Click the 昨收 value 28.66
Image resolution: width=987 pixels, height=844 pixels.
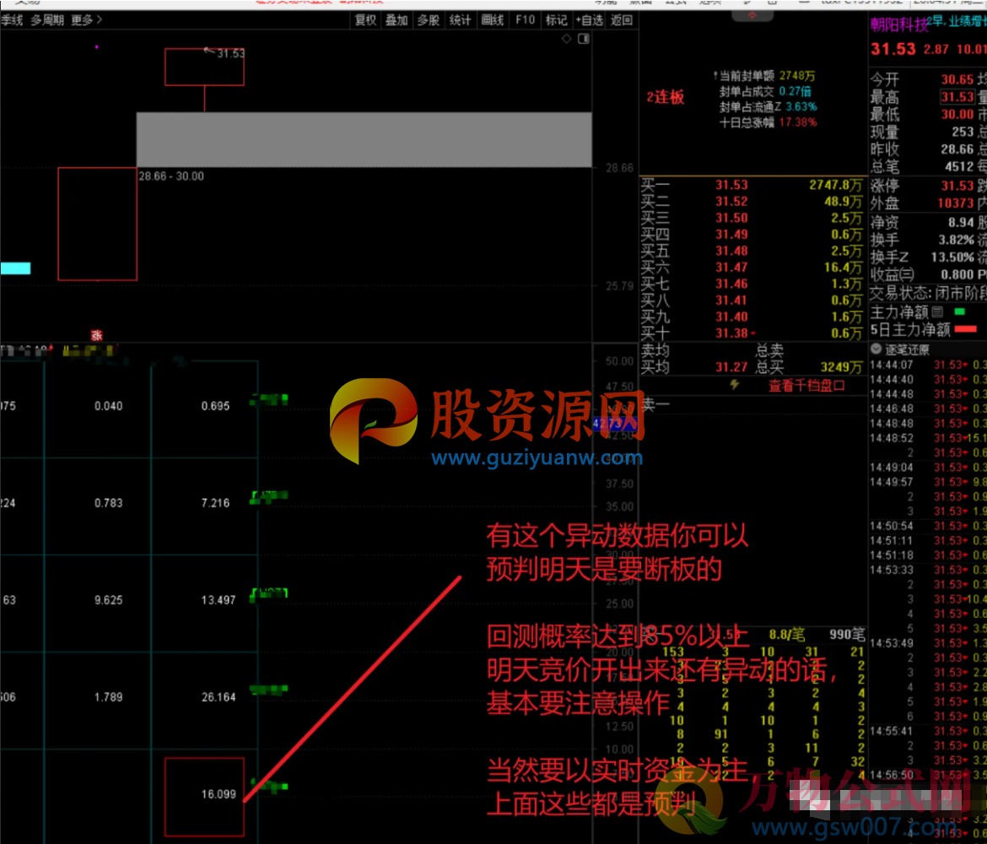[x=957, y=149]
